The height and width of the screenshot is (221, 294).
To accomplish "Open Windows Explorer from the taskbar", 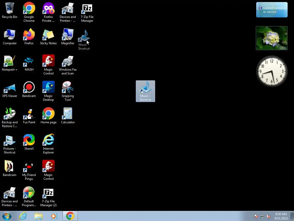I will (39, 216).
